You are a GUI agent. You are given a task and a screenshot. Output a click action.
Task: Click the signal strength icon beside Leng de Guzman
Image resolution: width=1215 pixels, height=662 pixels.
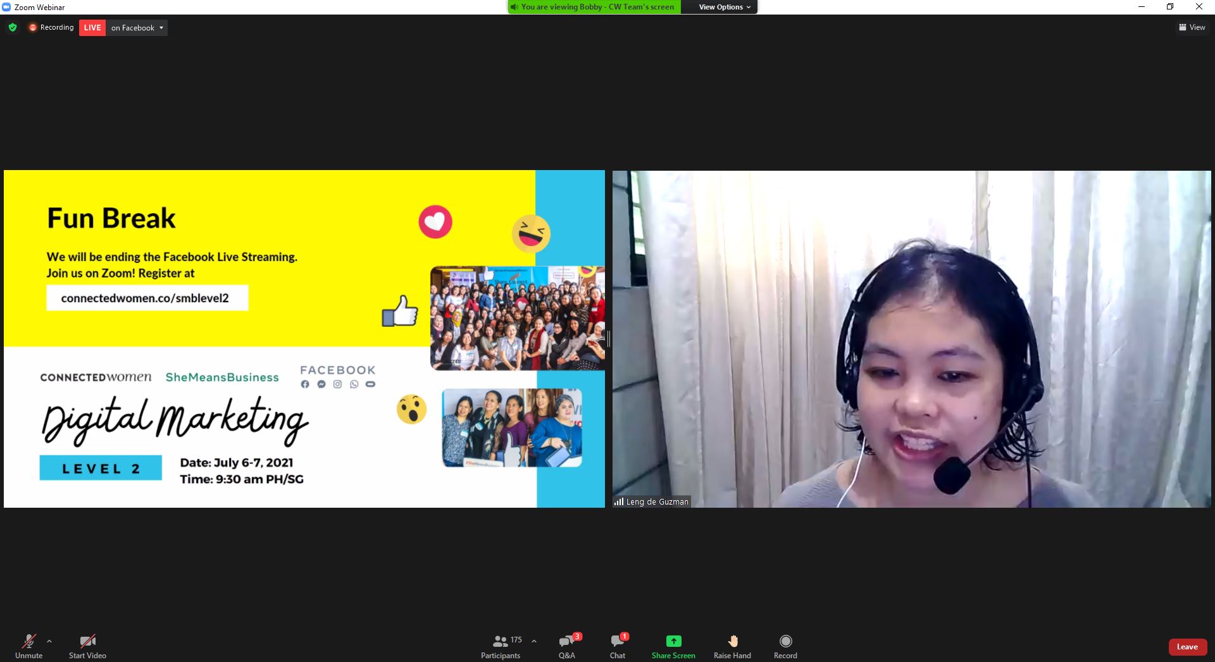tap(618, 501)
